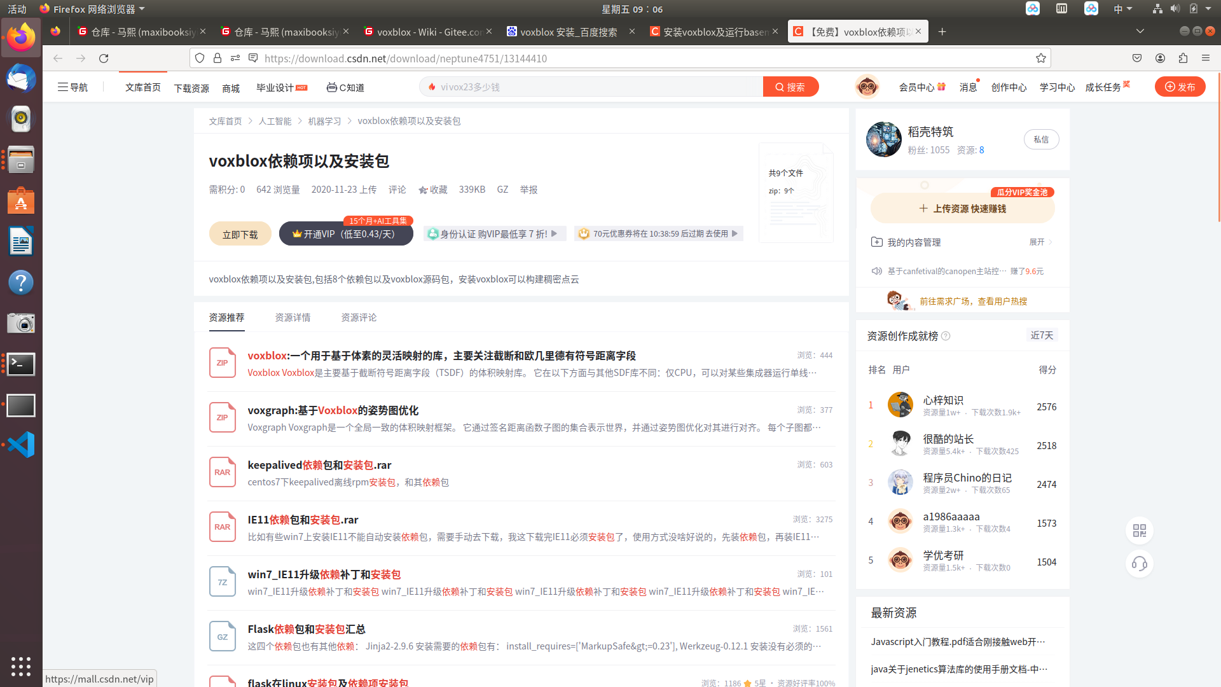Open Firefox hamburger application menu
Screen dimensions: 1221x687
(1206, 58)
